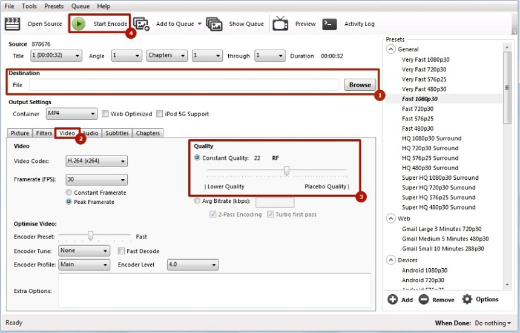520x333 pixels.
Task: Select the Avg Bitrate radio button
Action: point(197,202)
